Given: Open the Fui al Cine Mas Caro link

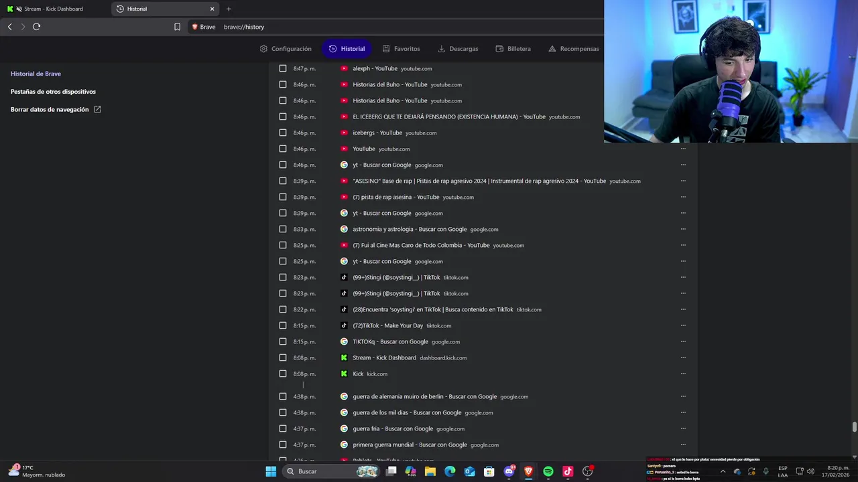Looking at the screenshot, I should tap(421, 245).
